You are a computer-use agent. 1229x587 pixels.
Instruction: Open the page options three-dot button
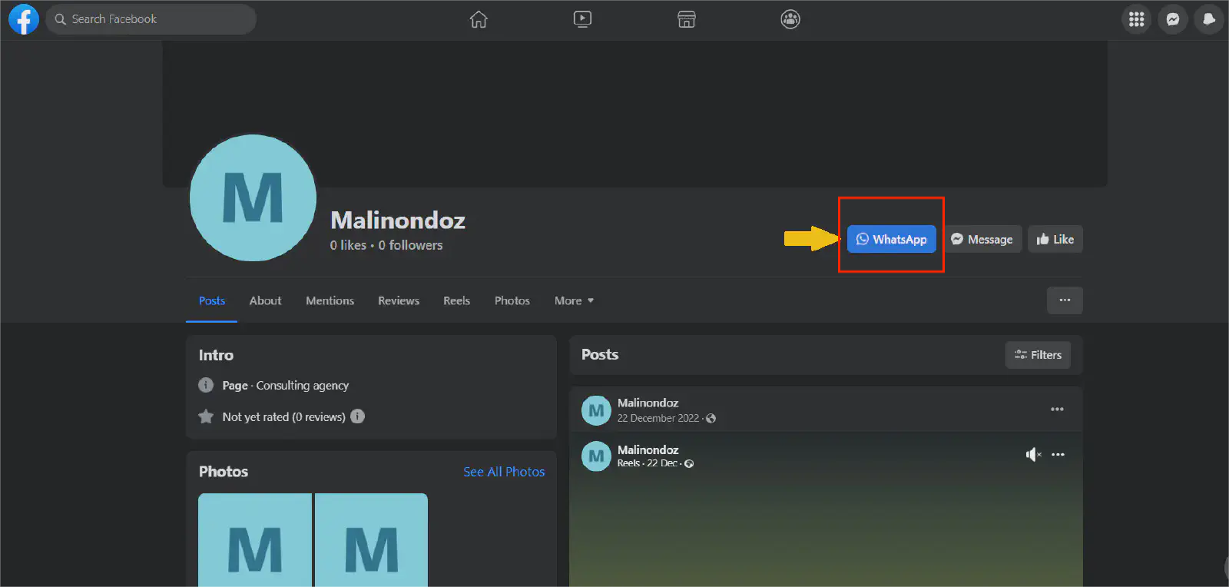click(1065, 300)
